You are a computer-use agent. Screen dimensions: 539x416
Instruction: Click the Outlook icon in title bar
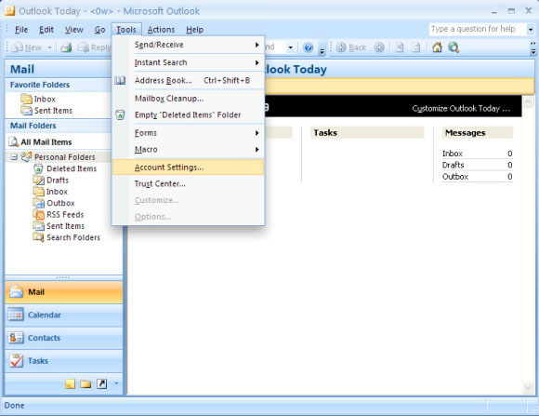point(9,11)
